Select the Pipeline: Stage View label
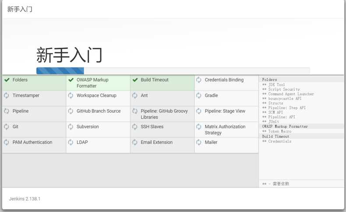The height and width of the screenshot is (212, 346). (225, 111)
